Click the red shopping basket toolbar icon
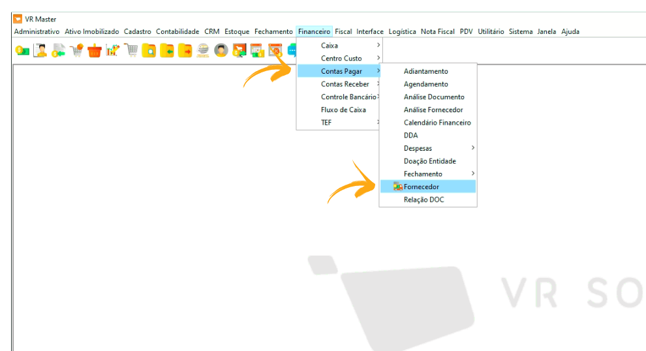The image size is (646, 351). [95, 50]
